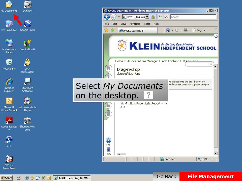Select the CPS for PowerPoint icon
This screenshot has width=242, height=181.
click(x=9, y=162)
